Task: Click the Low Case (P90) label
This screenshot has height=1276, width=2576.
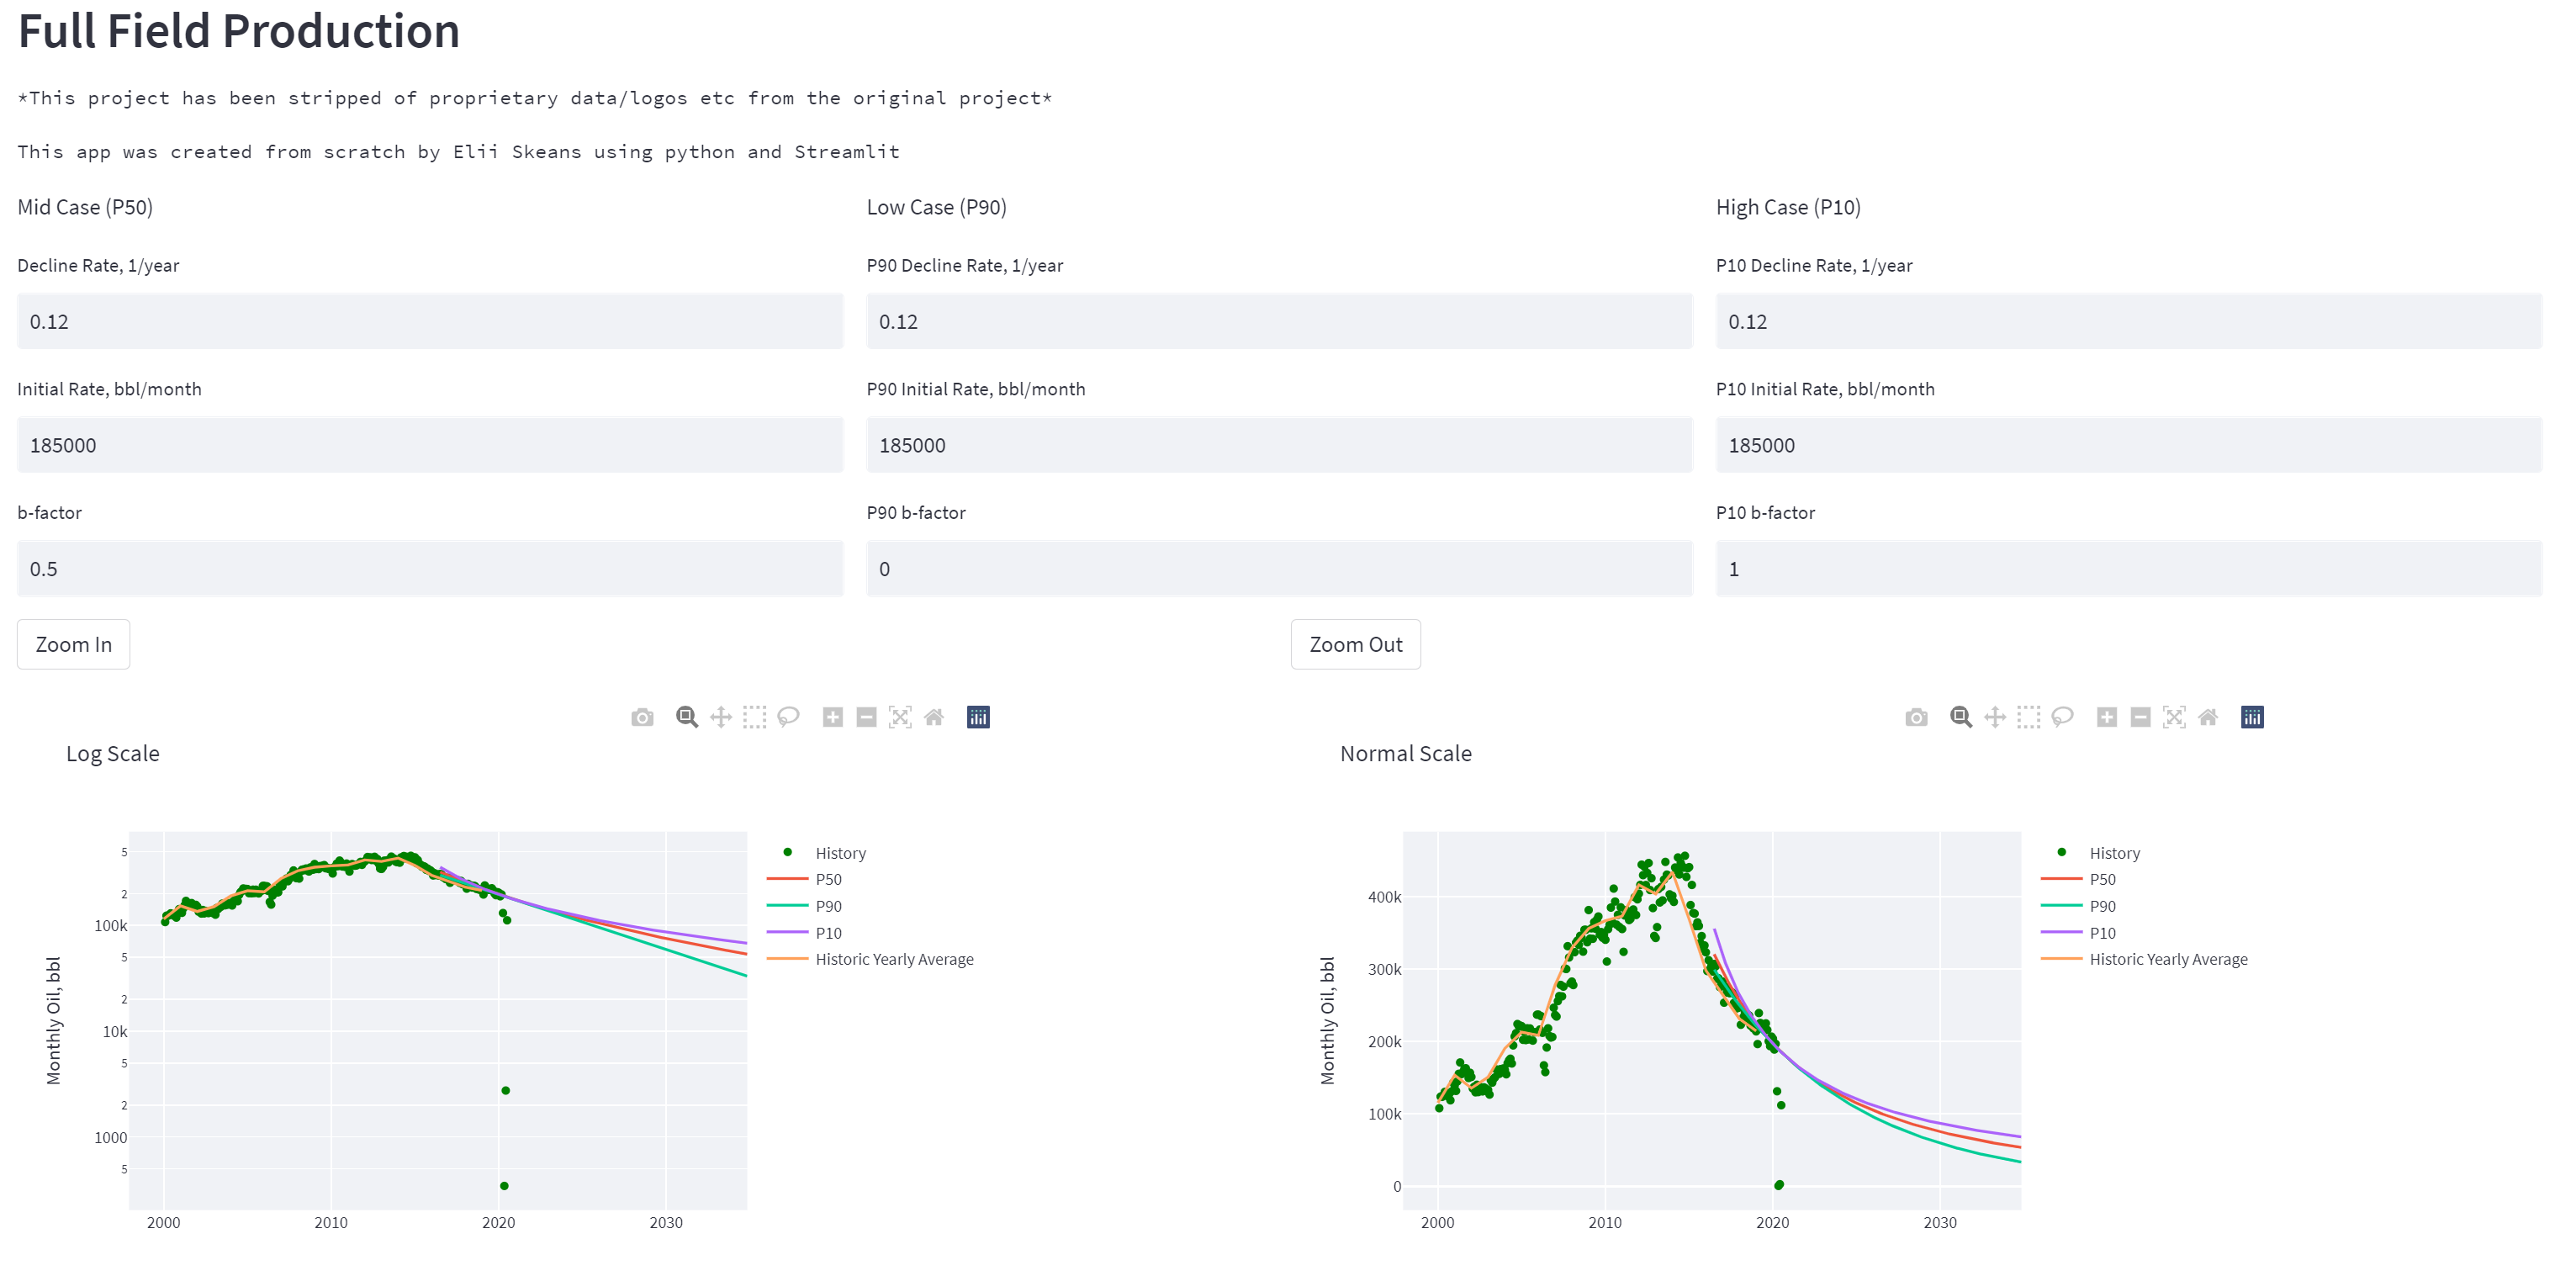Action: 936,207
